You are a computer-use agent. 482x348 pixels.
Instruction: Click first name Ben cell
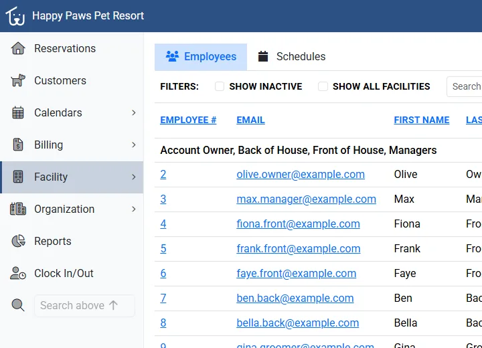403,298
